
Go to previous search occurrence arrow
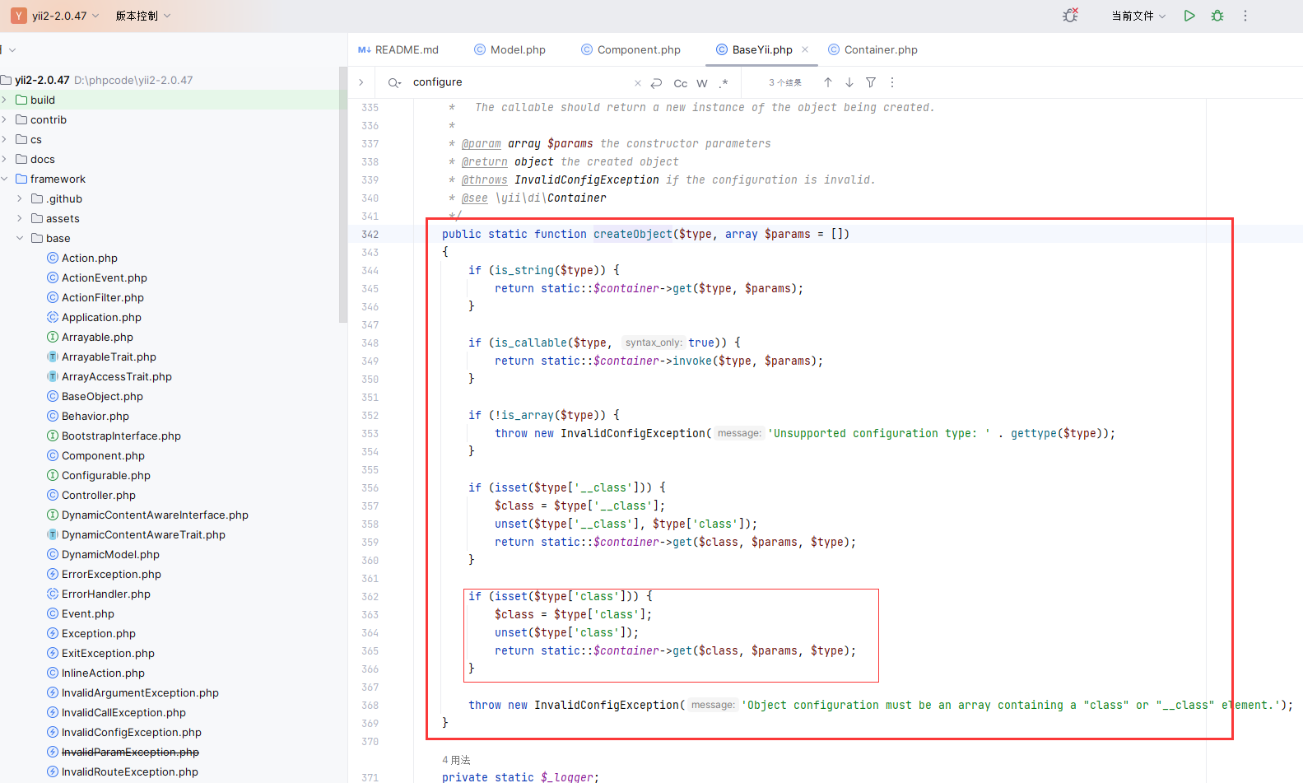(828, 82)
